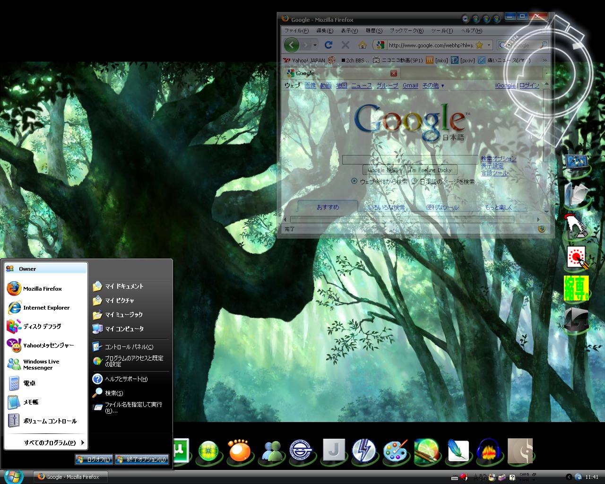Select the おすすめ tab on Google page

point(328,207)
